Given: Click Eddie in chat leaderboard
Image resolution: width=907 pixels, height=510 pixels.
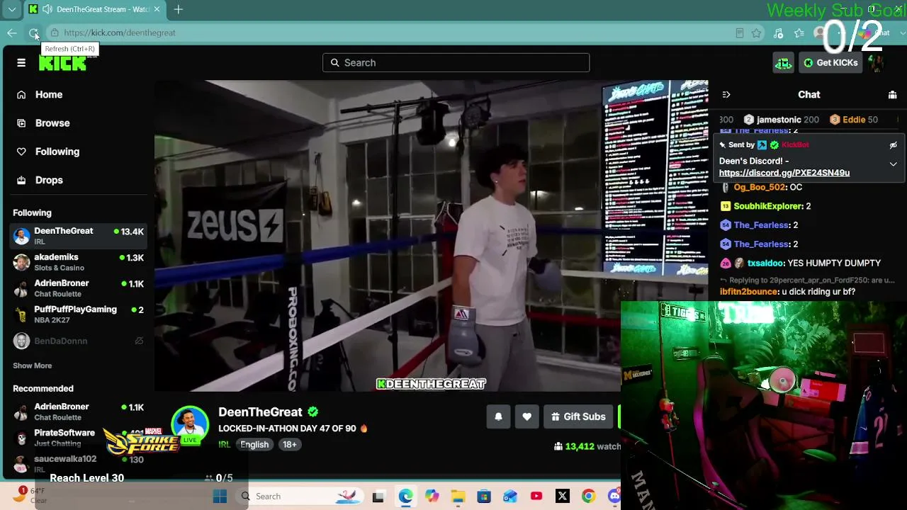Looking at the screenshot, I should pos(854,120).
